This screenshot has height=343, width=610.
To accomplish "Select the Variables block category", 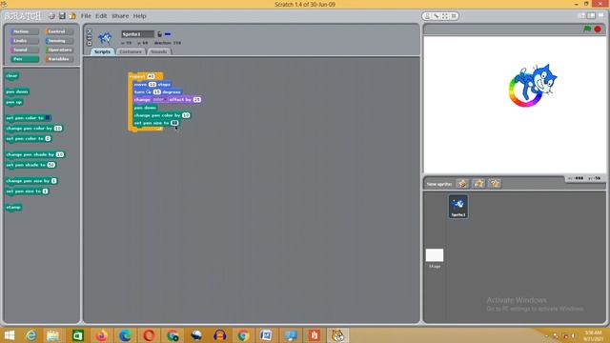I will coord(59,59).
